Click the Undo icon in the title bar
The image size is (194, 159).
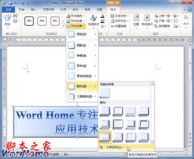tap(15, 3)
